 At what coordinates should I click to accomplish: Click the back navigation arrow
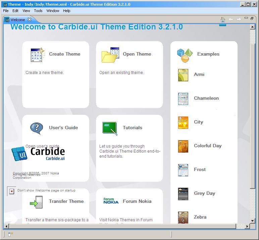coord(231,19)
